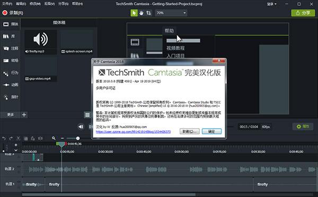Click the timeline playhead marker
This screenshot has height=197, width=318.
coord(61,145)
